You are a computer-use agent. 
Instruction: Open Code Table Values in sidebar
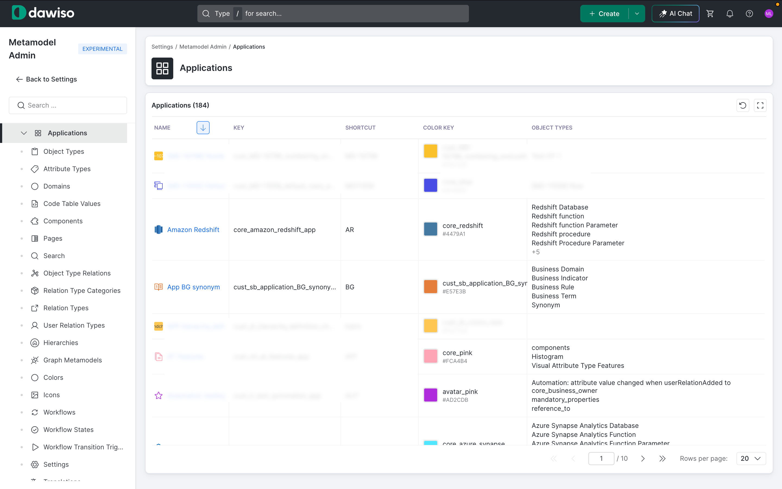click(72, 204)
